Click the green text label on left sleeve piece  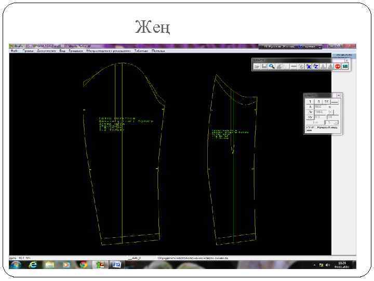[x=126, y=124]
